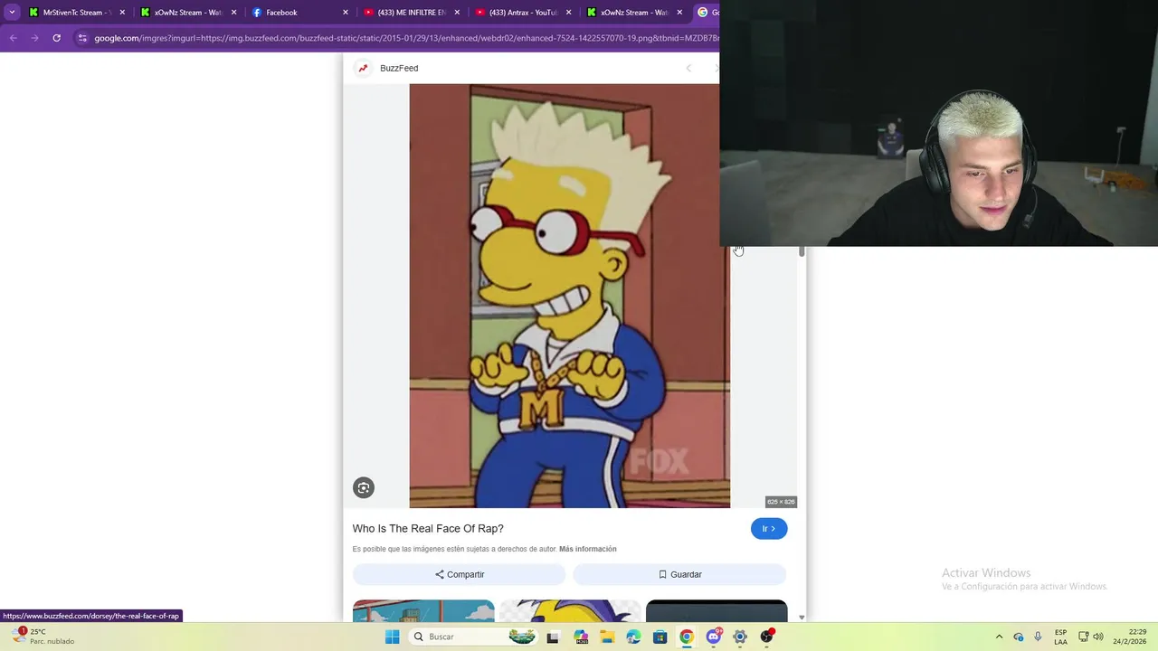
Task: Open File Explorer from the taskbar
Action: coord(606,637)
